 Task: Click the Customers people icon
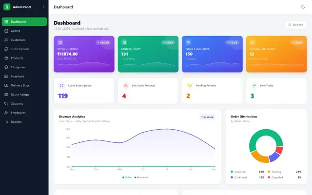click(x=6, y=40)
